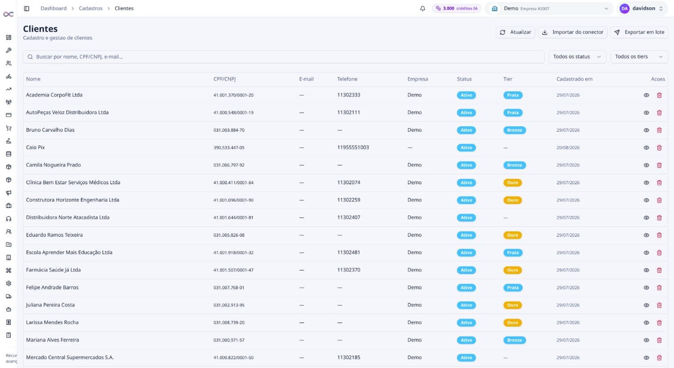674x368 pixels.
Task: Click phone number 11955551003
Action: coord(353,147)
